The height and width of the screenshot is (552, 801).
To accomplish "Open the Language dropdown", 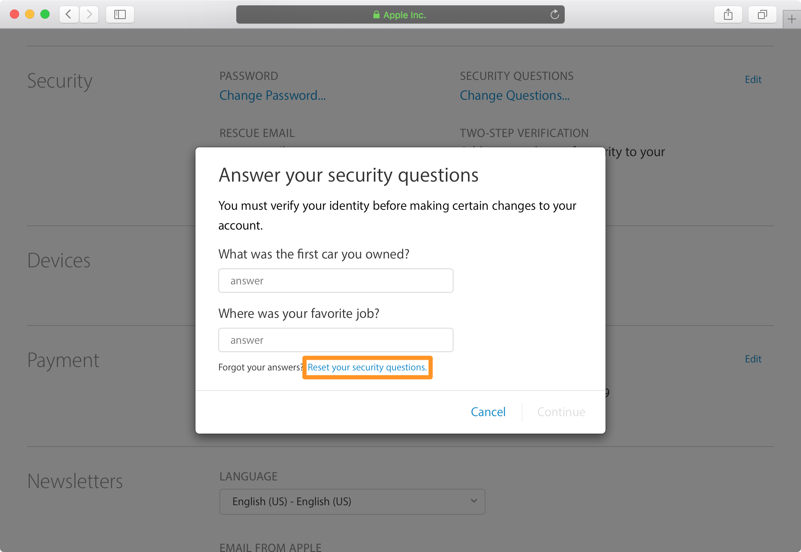I will point(352,501).
